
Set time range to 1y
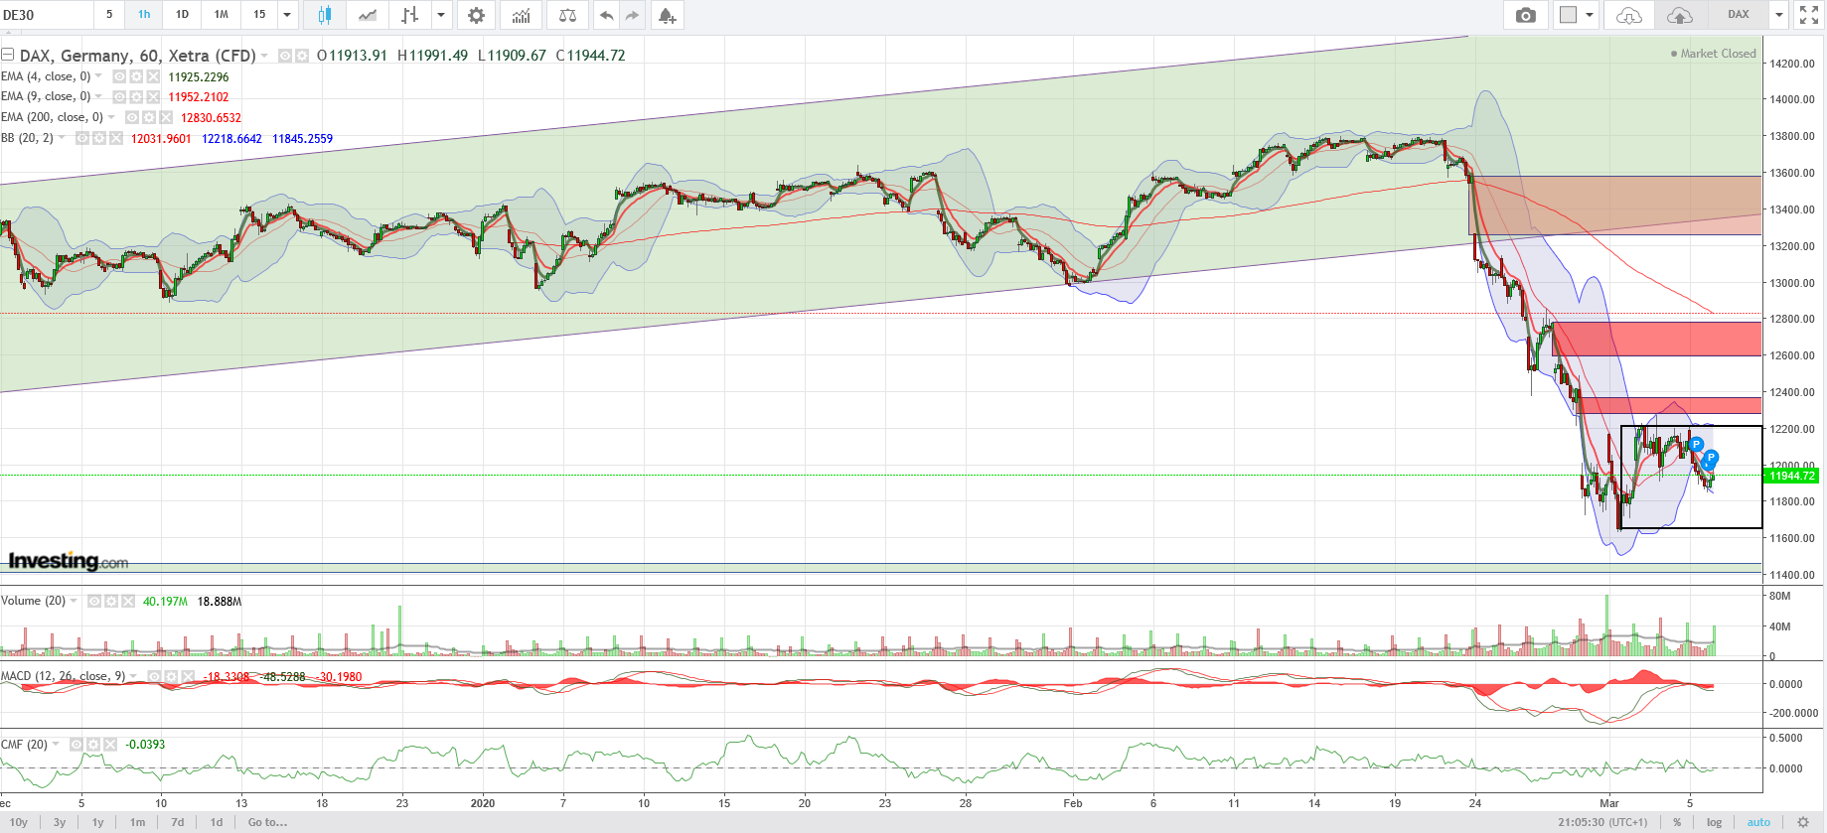(x=98, y=822)
